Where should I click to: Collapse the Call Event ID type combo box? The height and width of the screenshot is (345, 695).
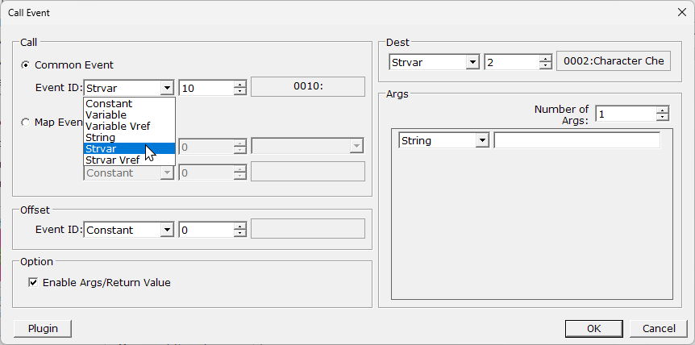click(x=167, y=88)
